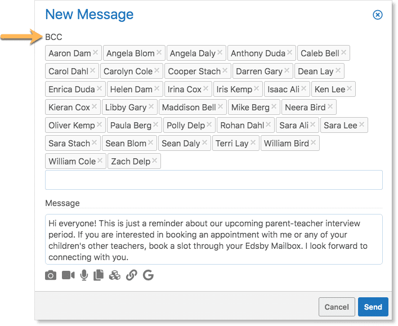Remove Paula Berg from BCC list

point(155,124)
